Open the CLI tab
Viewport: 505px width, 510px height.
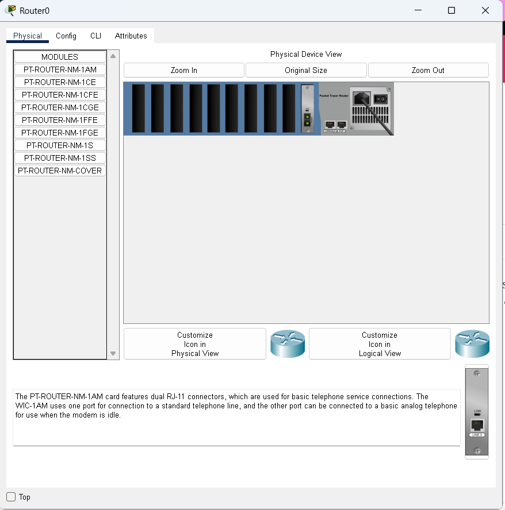tap(95, 36)
